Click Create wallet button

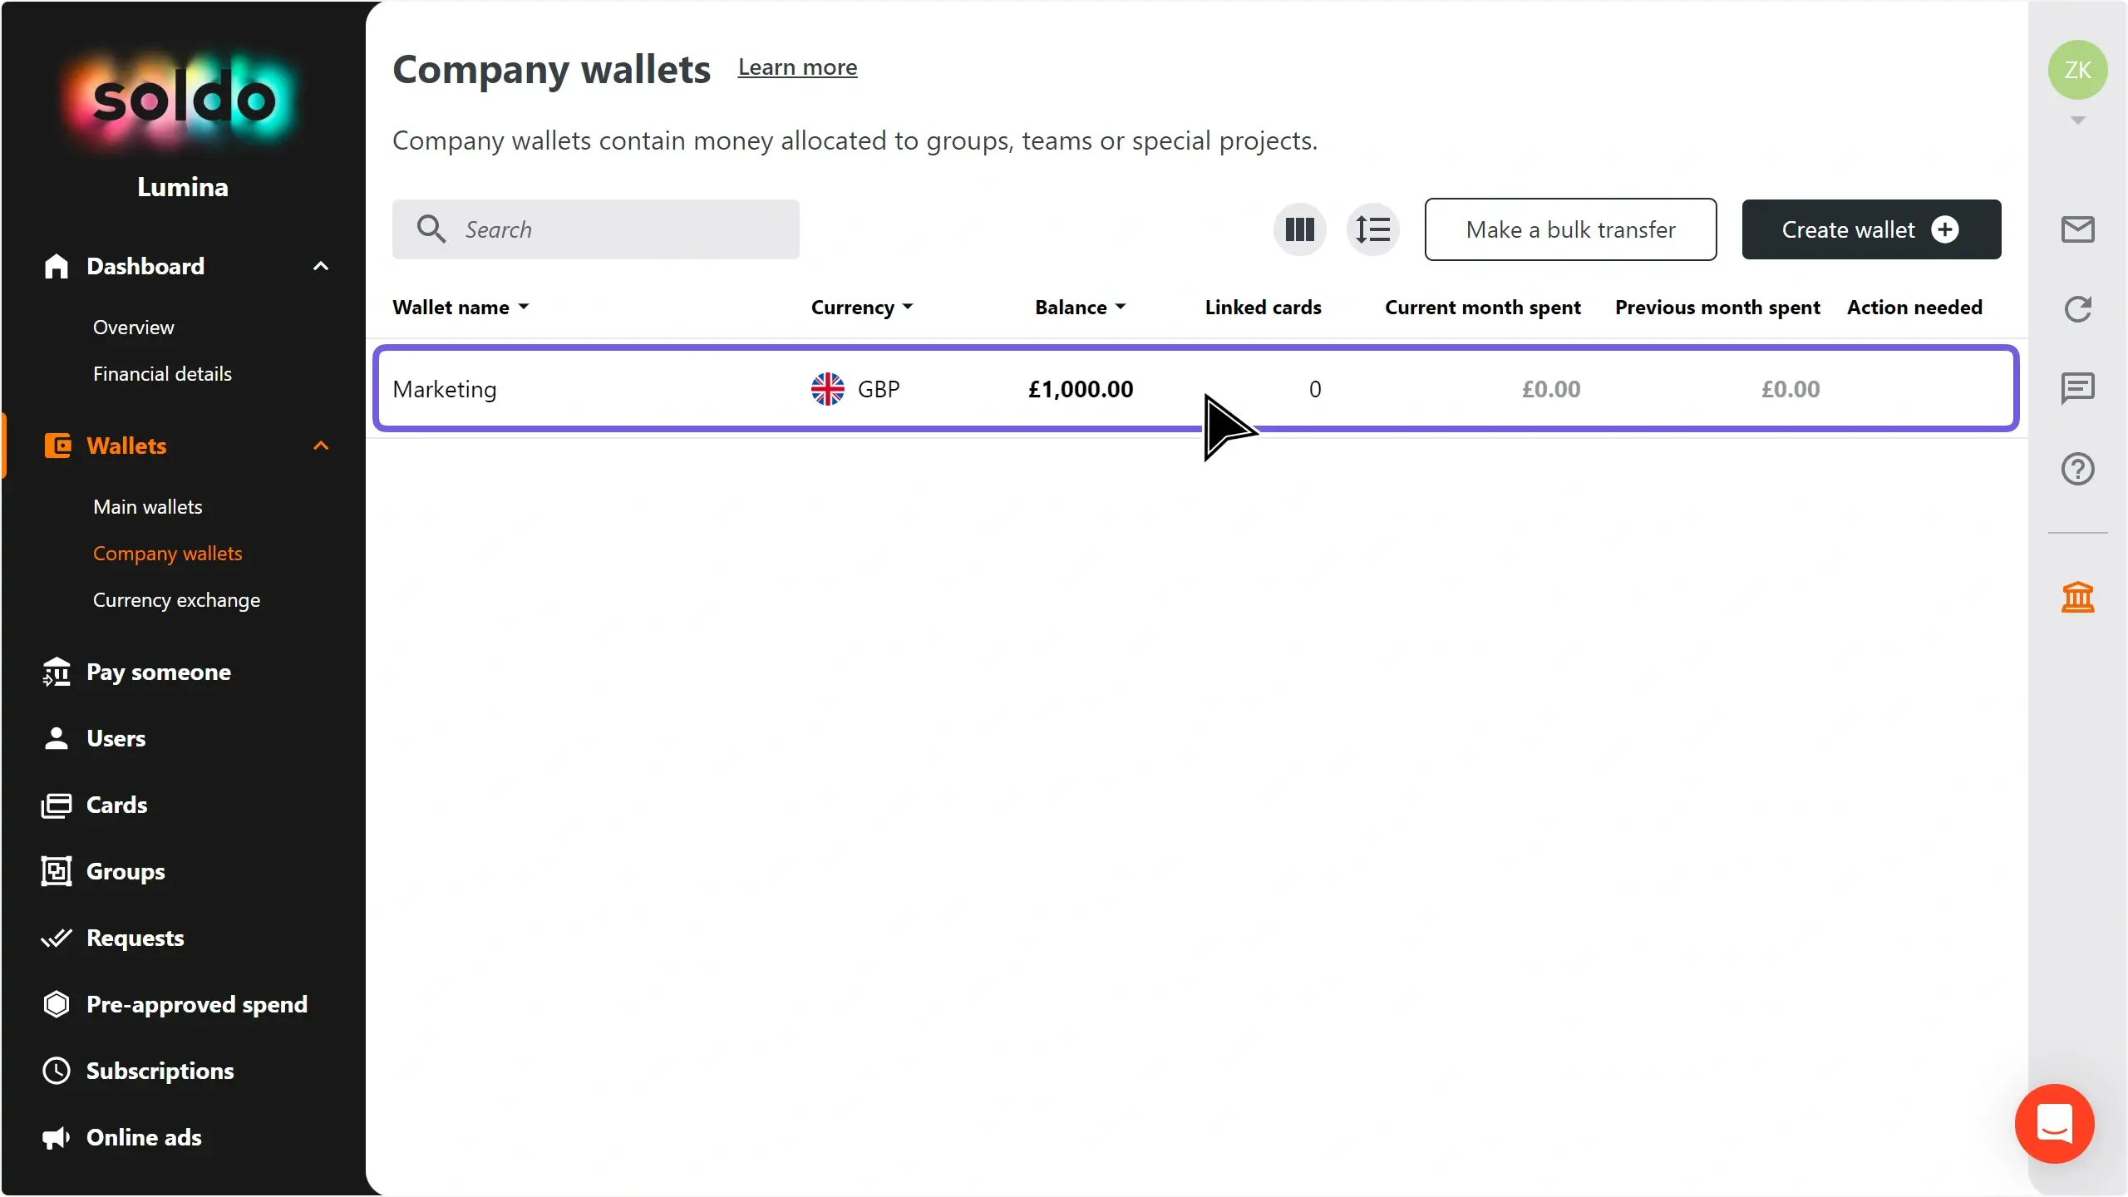pyautogui.click(x=1870, y=229)
